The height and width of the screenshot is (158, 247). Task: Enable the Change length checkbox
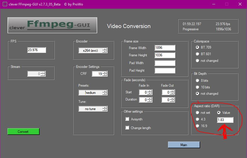click(127, 128)
